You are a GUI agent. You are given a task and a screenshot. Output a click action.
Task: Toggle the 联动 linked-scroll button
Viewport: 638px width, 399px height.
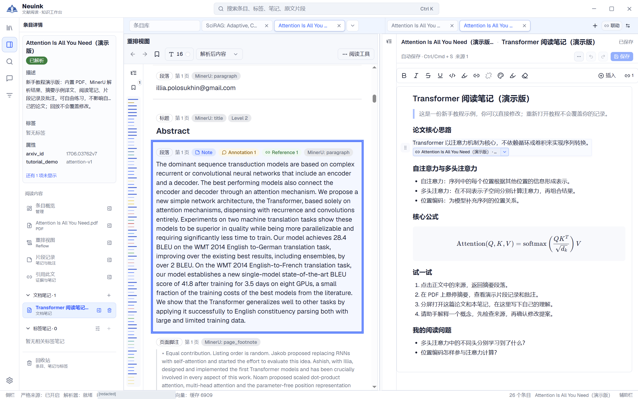(612, 26)
